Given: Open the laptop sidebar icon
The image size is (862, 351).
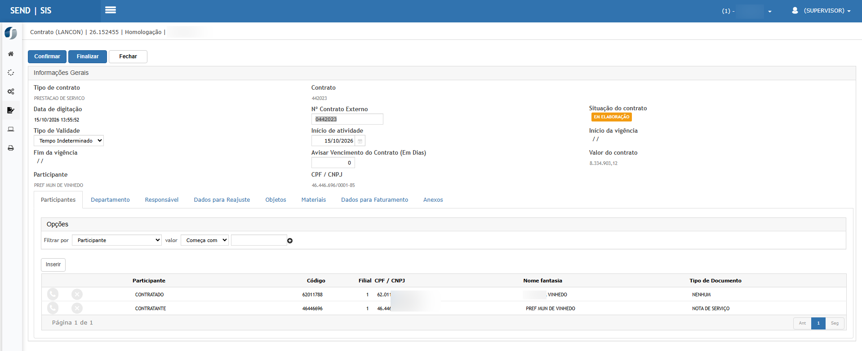Looking at the screenshot, I should tap(11, 129).
